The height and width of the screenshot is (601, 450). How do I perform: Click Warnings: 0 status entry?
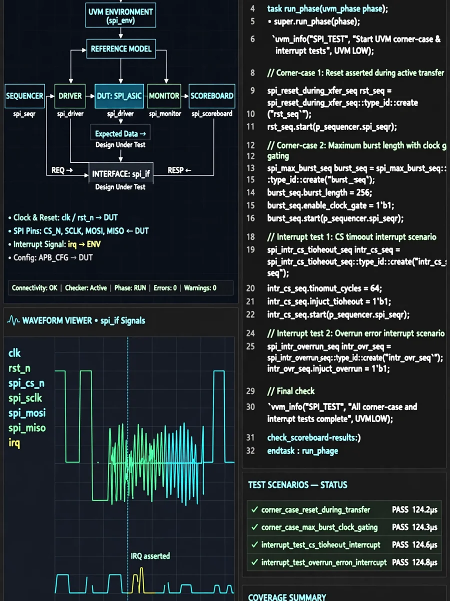(x=200, y=288)
